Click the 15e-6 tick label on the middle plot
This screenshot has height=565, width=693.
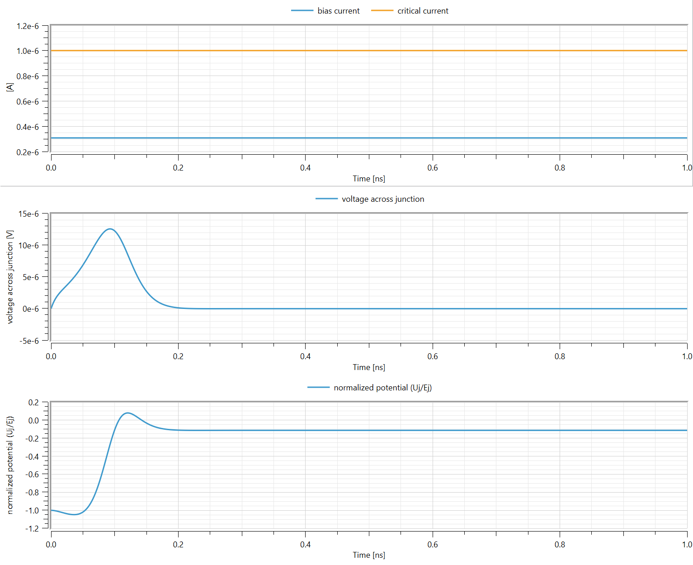(28, 214)
